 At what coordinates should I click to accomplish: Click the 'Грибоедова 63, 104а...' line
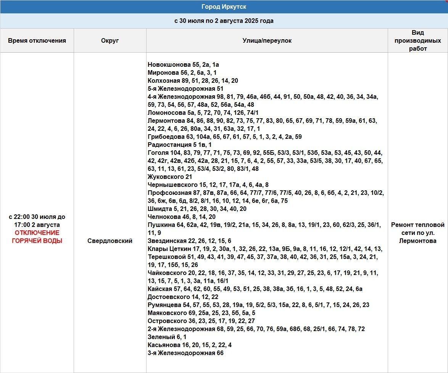[224, 137]
